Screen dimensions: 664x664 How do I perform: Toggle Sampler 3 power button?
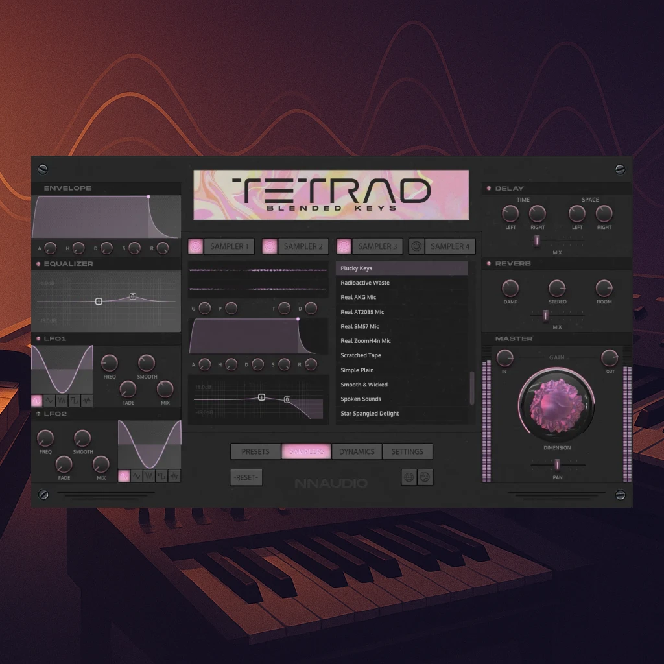(x=344, y=246)
